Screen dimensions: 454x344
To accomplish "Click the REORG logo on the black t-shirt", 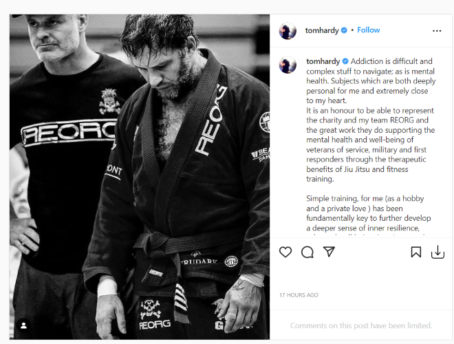I will pos(68,133).
